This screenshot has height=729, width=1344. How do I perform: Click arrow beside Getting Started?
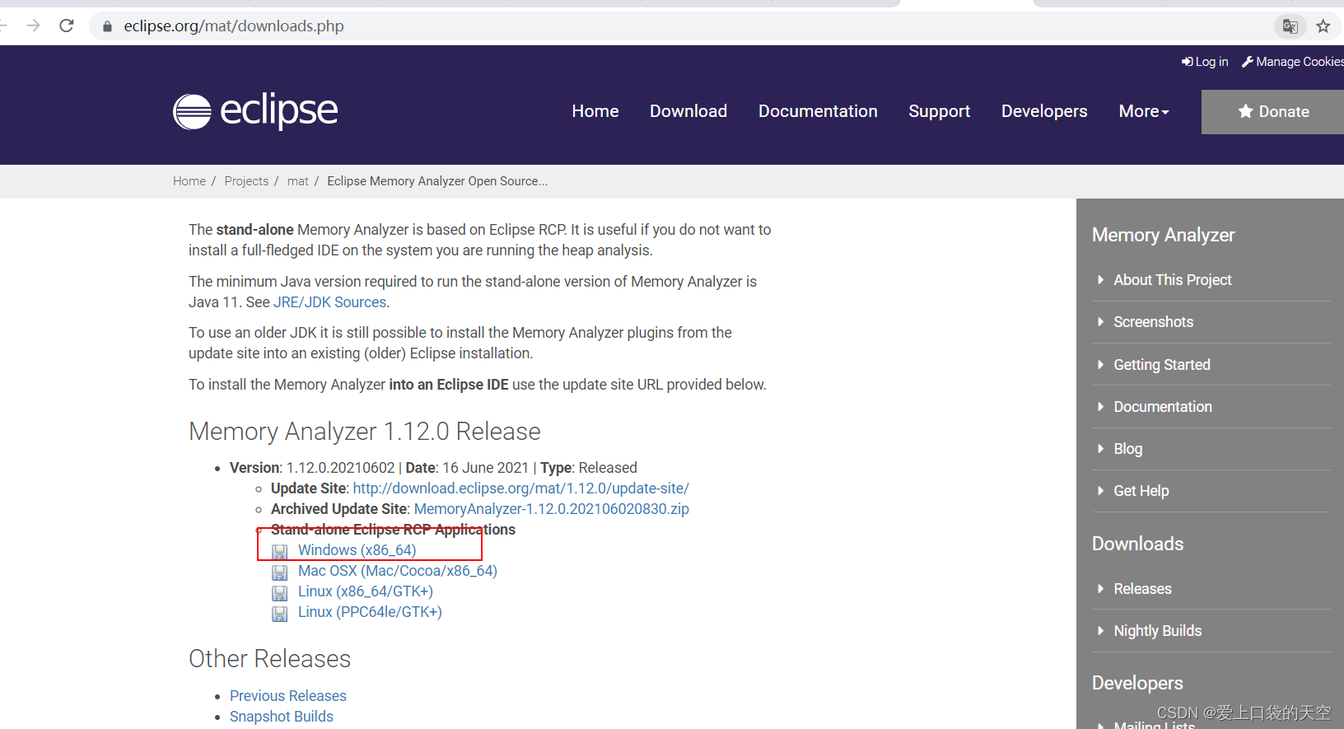tap(1100, 364)
